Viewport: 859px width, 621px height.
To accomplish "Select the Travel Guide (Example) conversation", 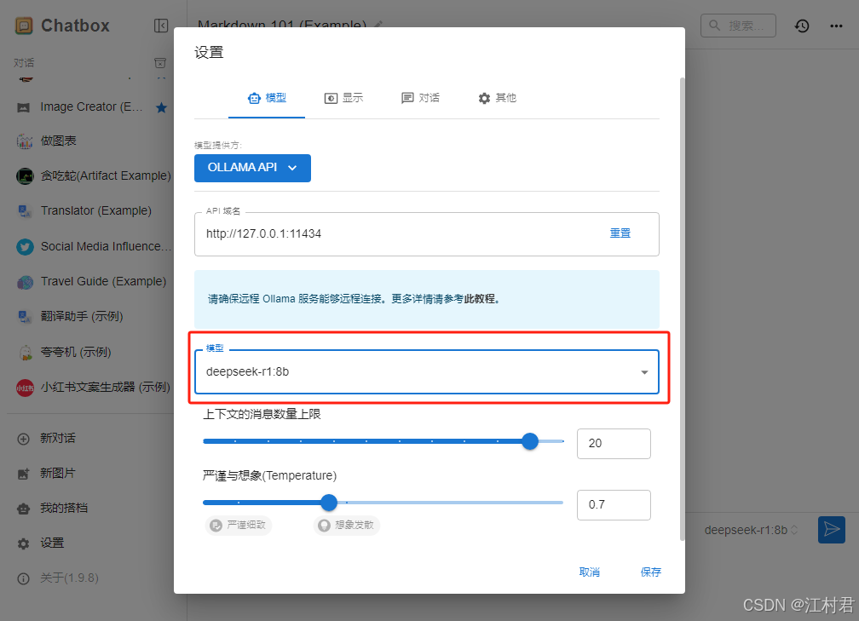I will (x=90, y=282).
